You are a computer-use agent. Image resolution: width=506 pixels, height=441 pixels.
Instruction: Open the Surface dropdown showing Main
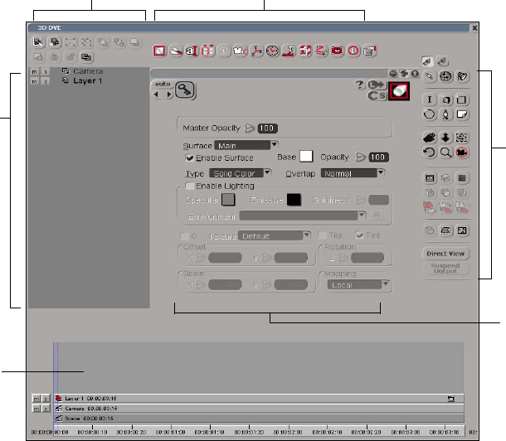[x=246, y=145]
